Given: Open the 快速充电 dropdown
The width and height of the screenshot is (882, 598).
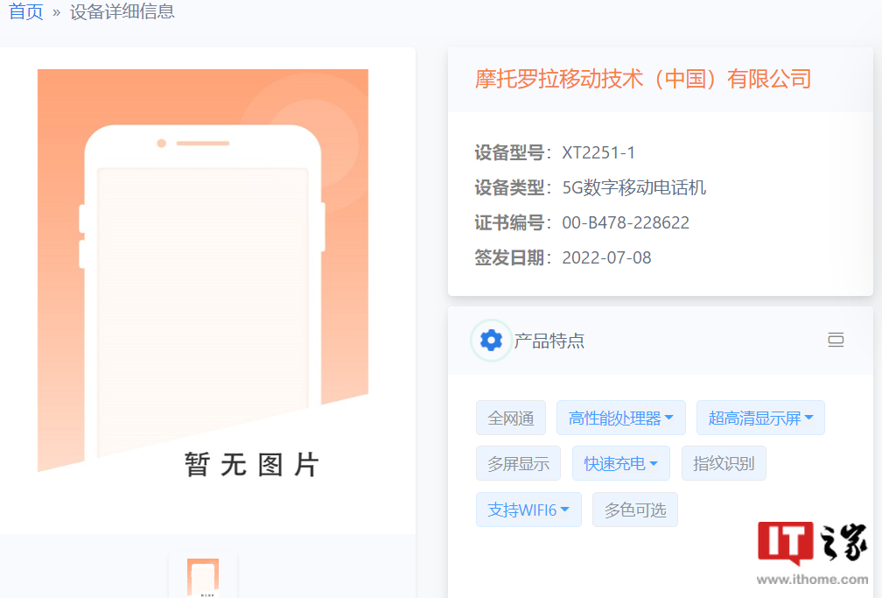Looking at the screenshot, I should [621, 463].
